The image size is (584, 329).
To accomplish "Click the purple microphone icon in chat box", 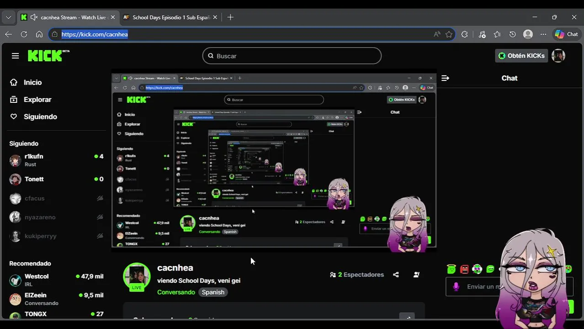I will click(456, 287).
